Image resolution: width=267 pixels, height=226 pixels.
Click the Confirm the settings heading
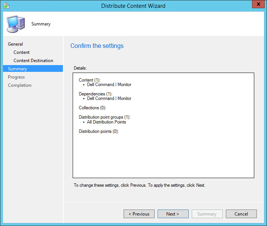(x=97, y=46)
